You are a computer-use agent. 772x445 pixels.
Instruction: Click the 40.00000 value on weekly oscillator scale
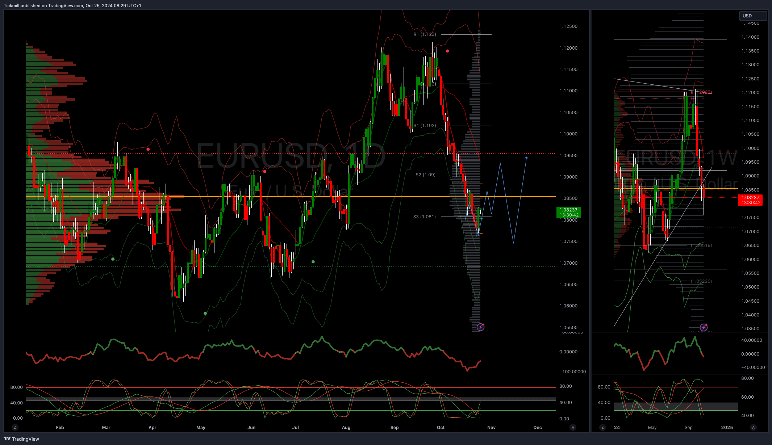point(752,340)
